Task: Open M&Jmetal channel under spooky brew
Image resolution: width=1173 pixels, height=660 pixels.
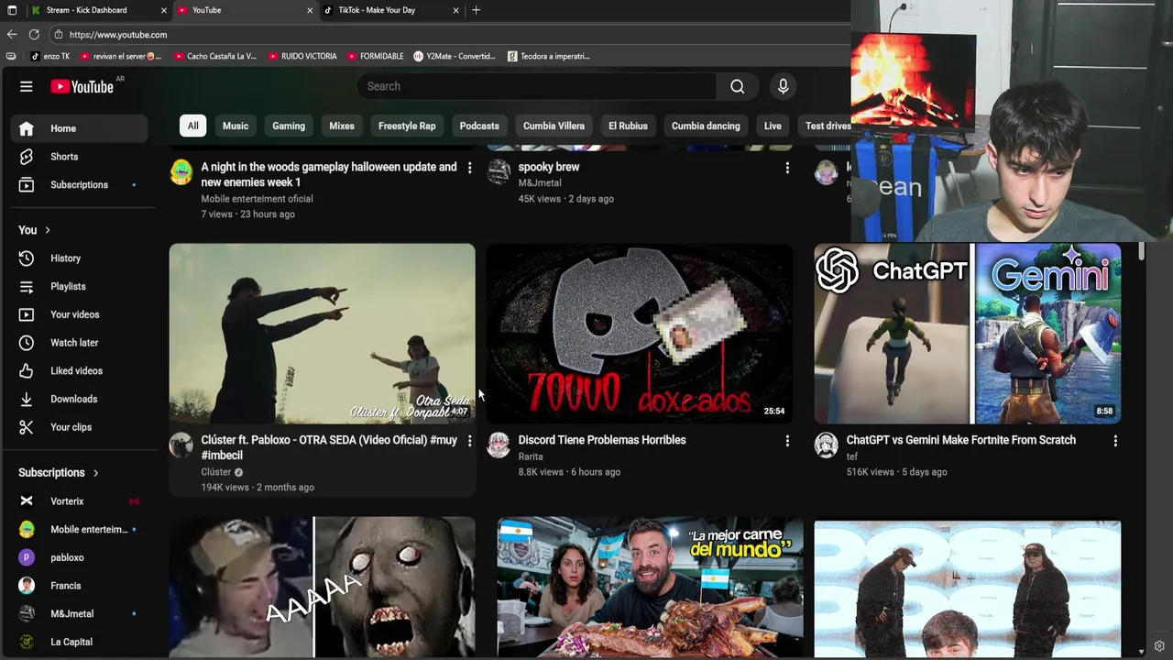Action: click(540, 182)
